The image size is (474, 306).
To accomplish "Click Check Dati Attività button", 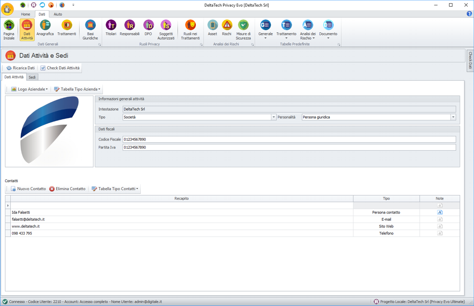I will (x=60, y=68).
